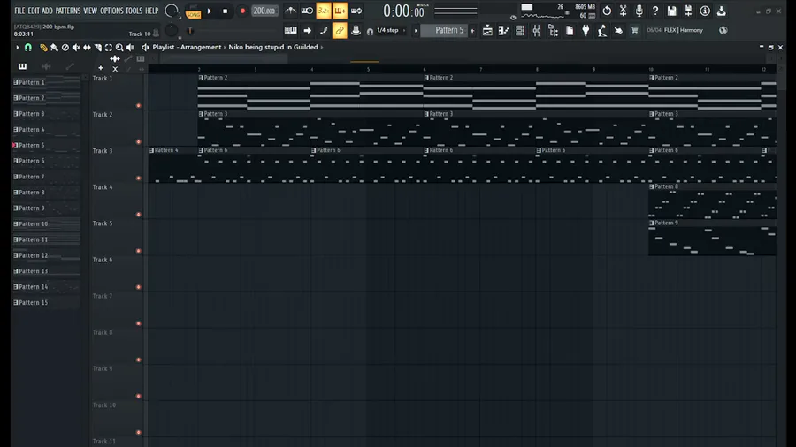The height and width of the screenshot is (447, 796).
Task: Open the content library cart icon
Action: click(x=634, y=30)
